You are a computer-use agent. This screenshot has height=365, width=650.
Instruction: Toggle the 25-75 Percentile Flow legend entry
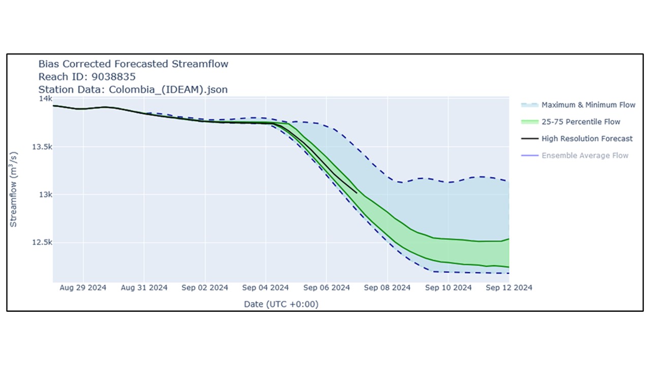(x=571, y=122)
